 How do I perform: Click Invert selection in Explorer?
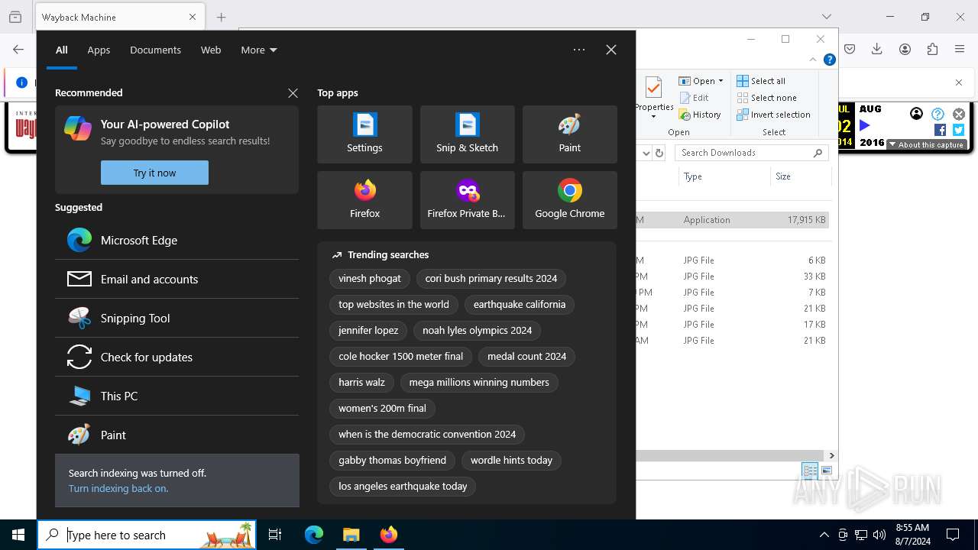[773, 115]
